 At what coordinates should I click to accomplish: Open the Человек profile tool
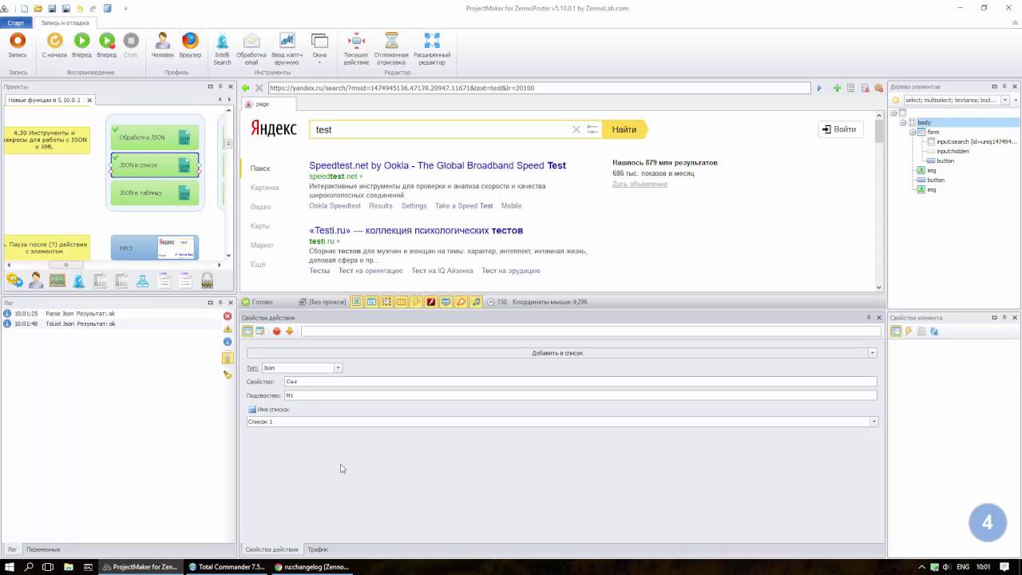pyautogui.click(x=163, y=46)
